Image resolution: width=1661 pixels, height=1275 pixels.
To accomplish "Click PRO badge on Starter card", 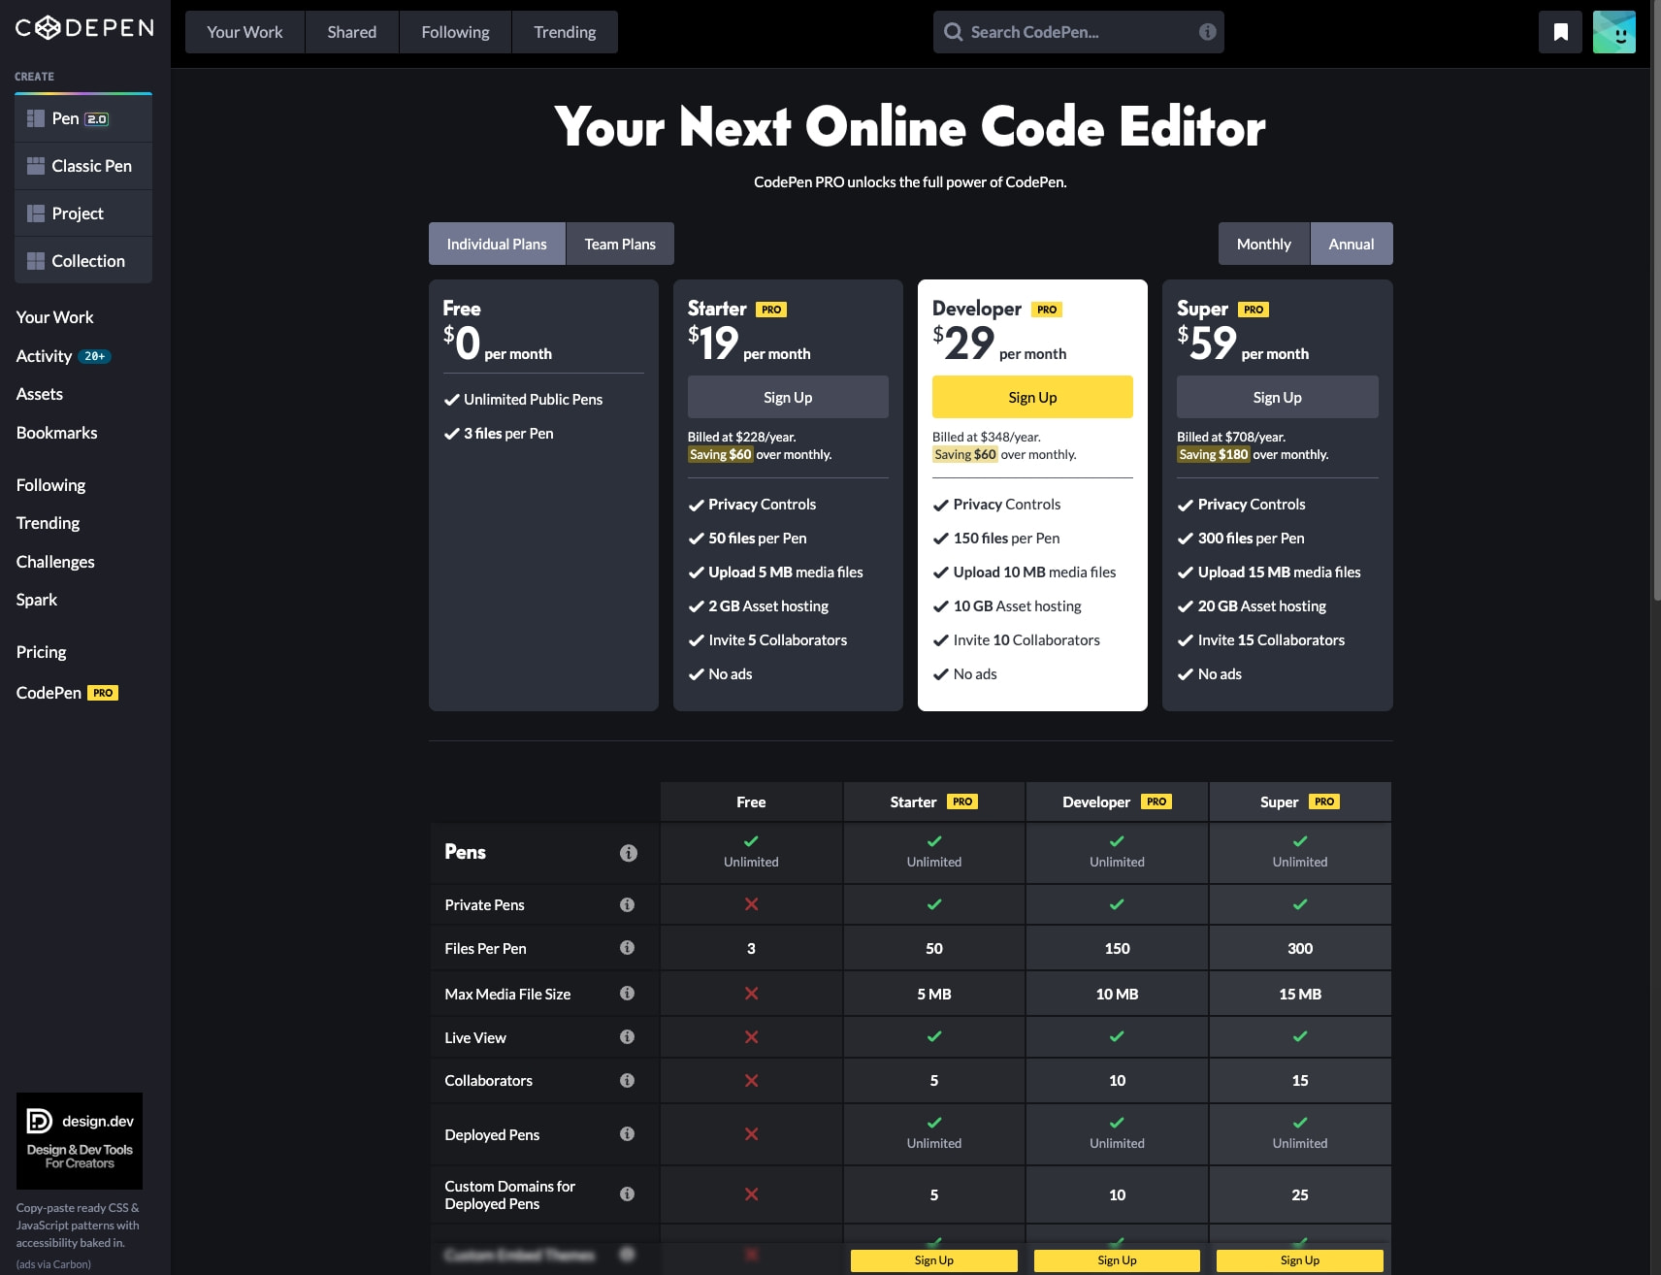I will 771,310.
